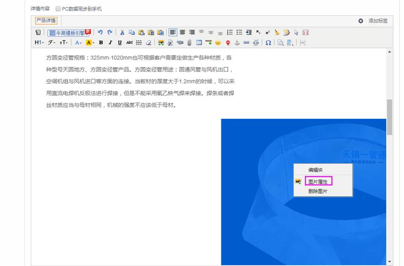Click paragraph text starting 方圆变径管规格
The image size is (404, 266).
[140, 81]
